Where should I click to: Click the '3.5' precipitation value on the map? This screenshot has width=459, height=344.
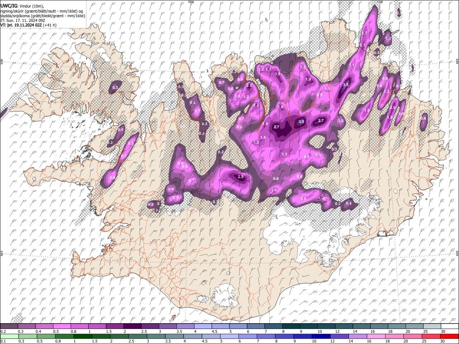point(346,85)
